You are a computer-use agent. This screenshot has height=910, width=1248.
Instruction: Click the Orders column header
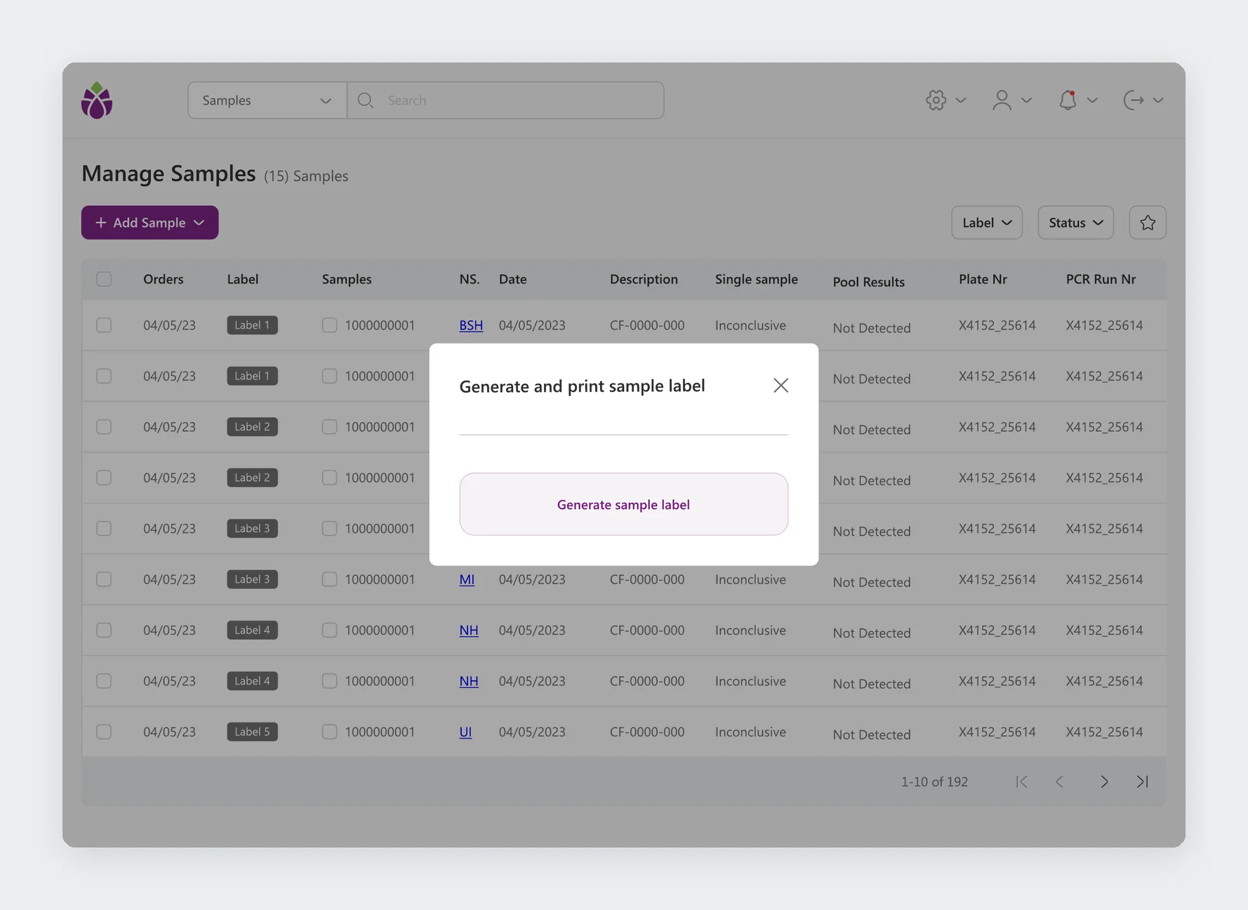click(x=164, y=279)
